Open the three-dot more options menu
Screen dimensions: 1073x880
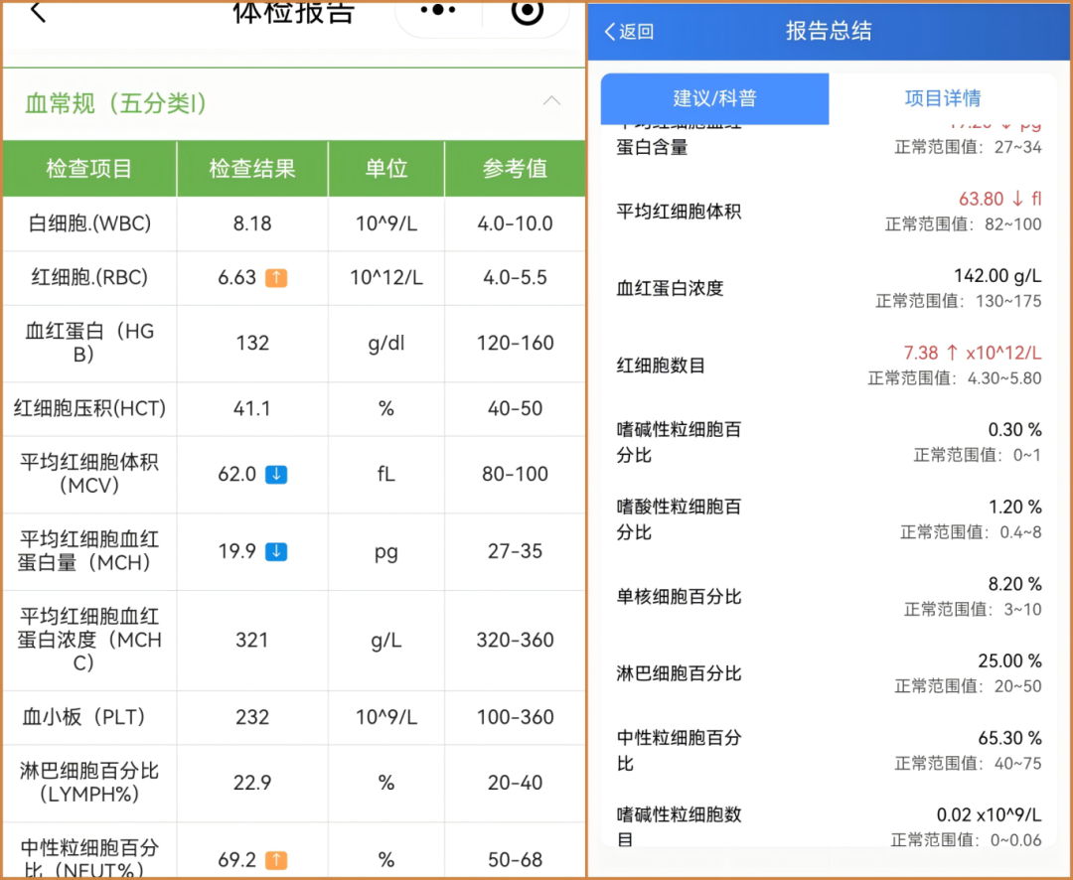438,11
